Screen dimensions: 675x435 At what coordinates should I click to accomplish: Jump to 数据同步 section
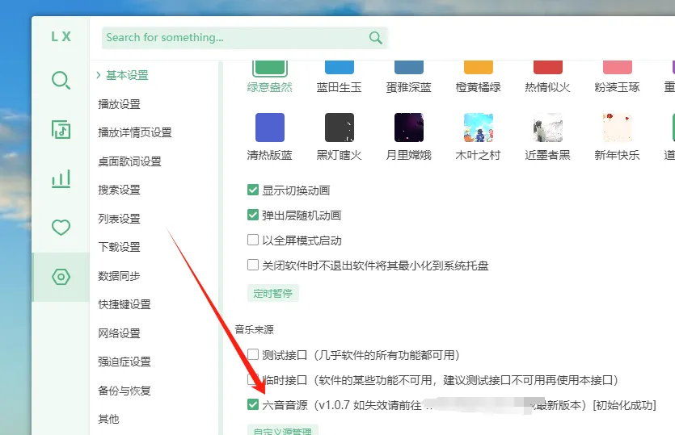[x=119, y=275]
